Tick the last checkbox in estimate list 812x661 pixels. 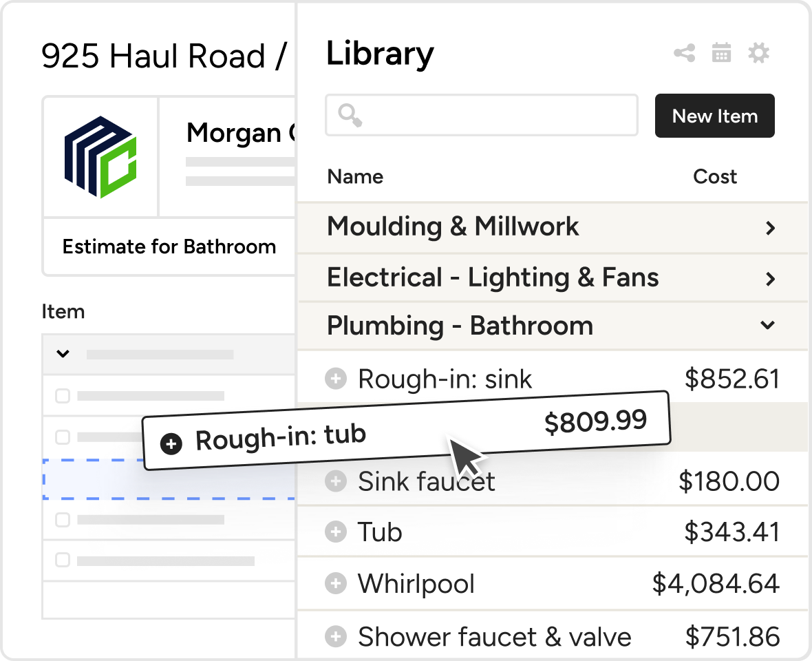[x=63, y=560]
